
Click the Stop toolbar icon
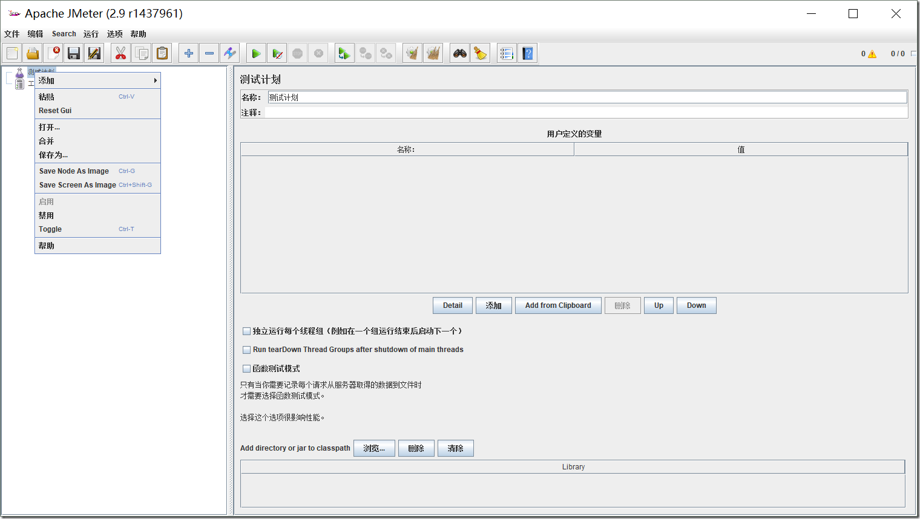pos(298,53)
